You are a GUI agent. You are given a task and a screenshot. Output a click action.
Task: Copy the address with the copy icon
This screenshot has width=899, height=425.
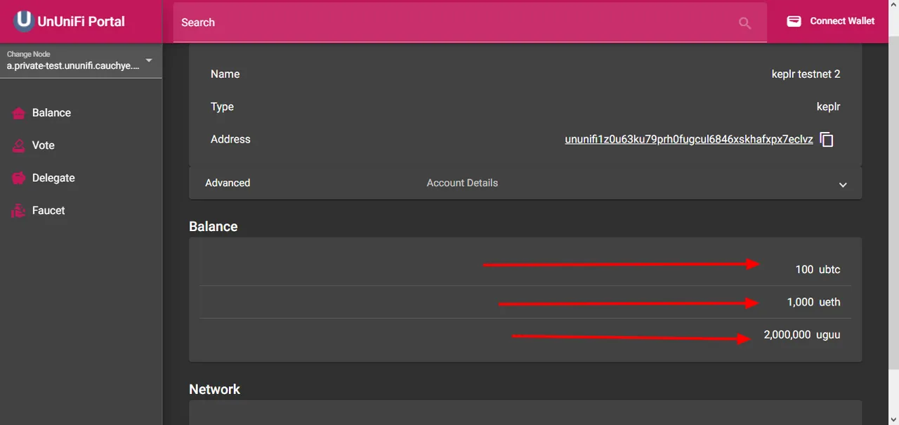pyautogui.click(x=827, y=140)
